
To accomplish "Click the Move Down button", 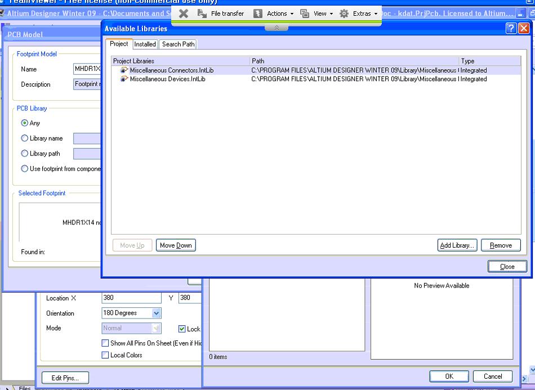I will 176,245.
